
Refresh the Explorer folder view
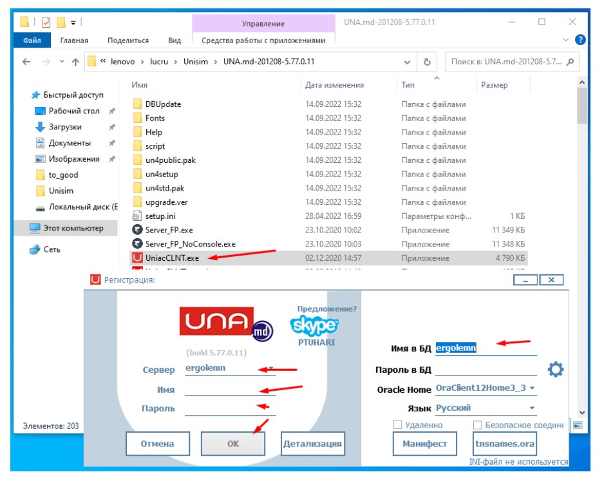pyautogui.click(x=427, y=62)
